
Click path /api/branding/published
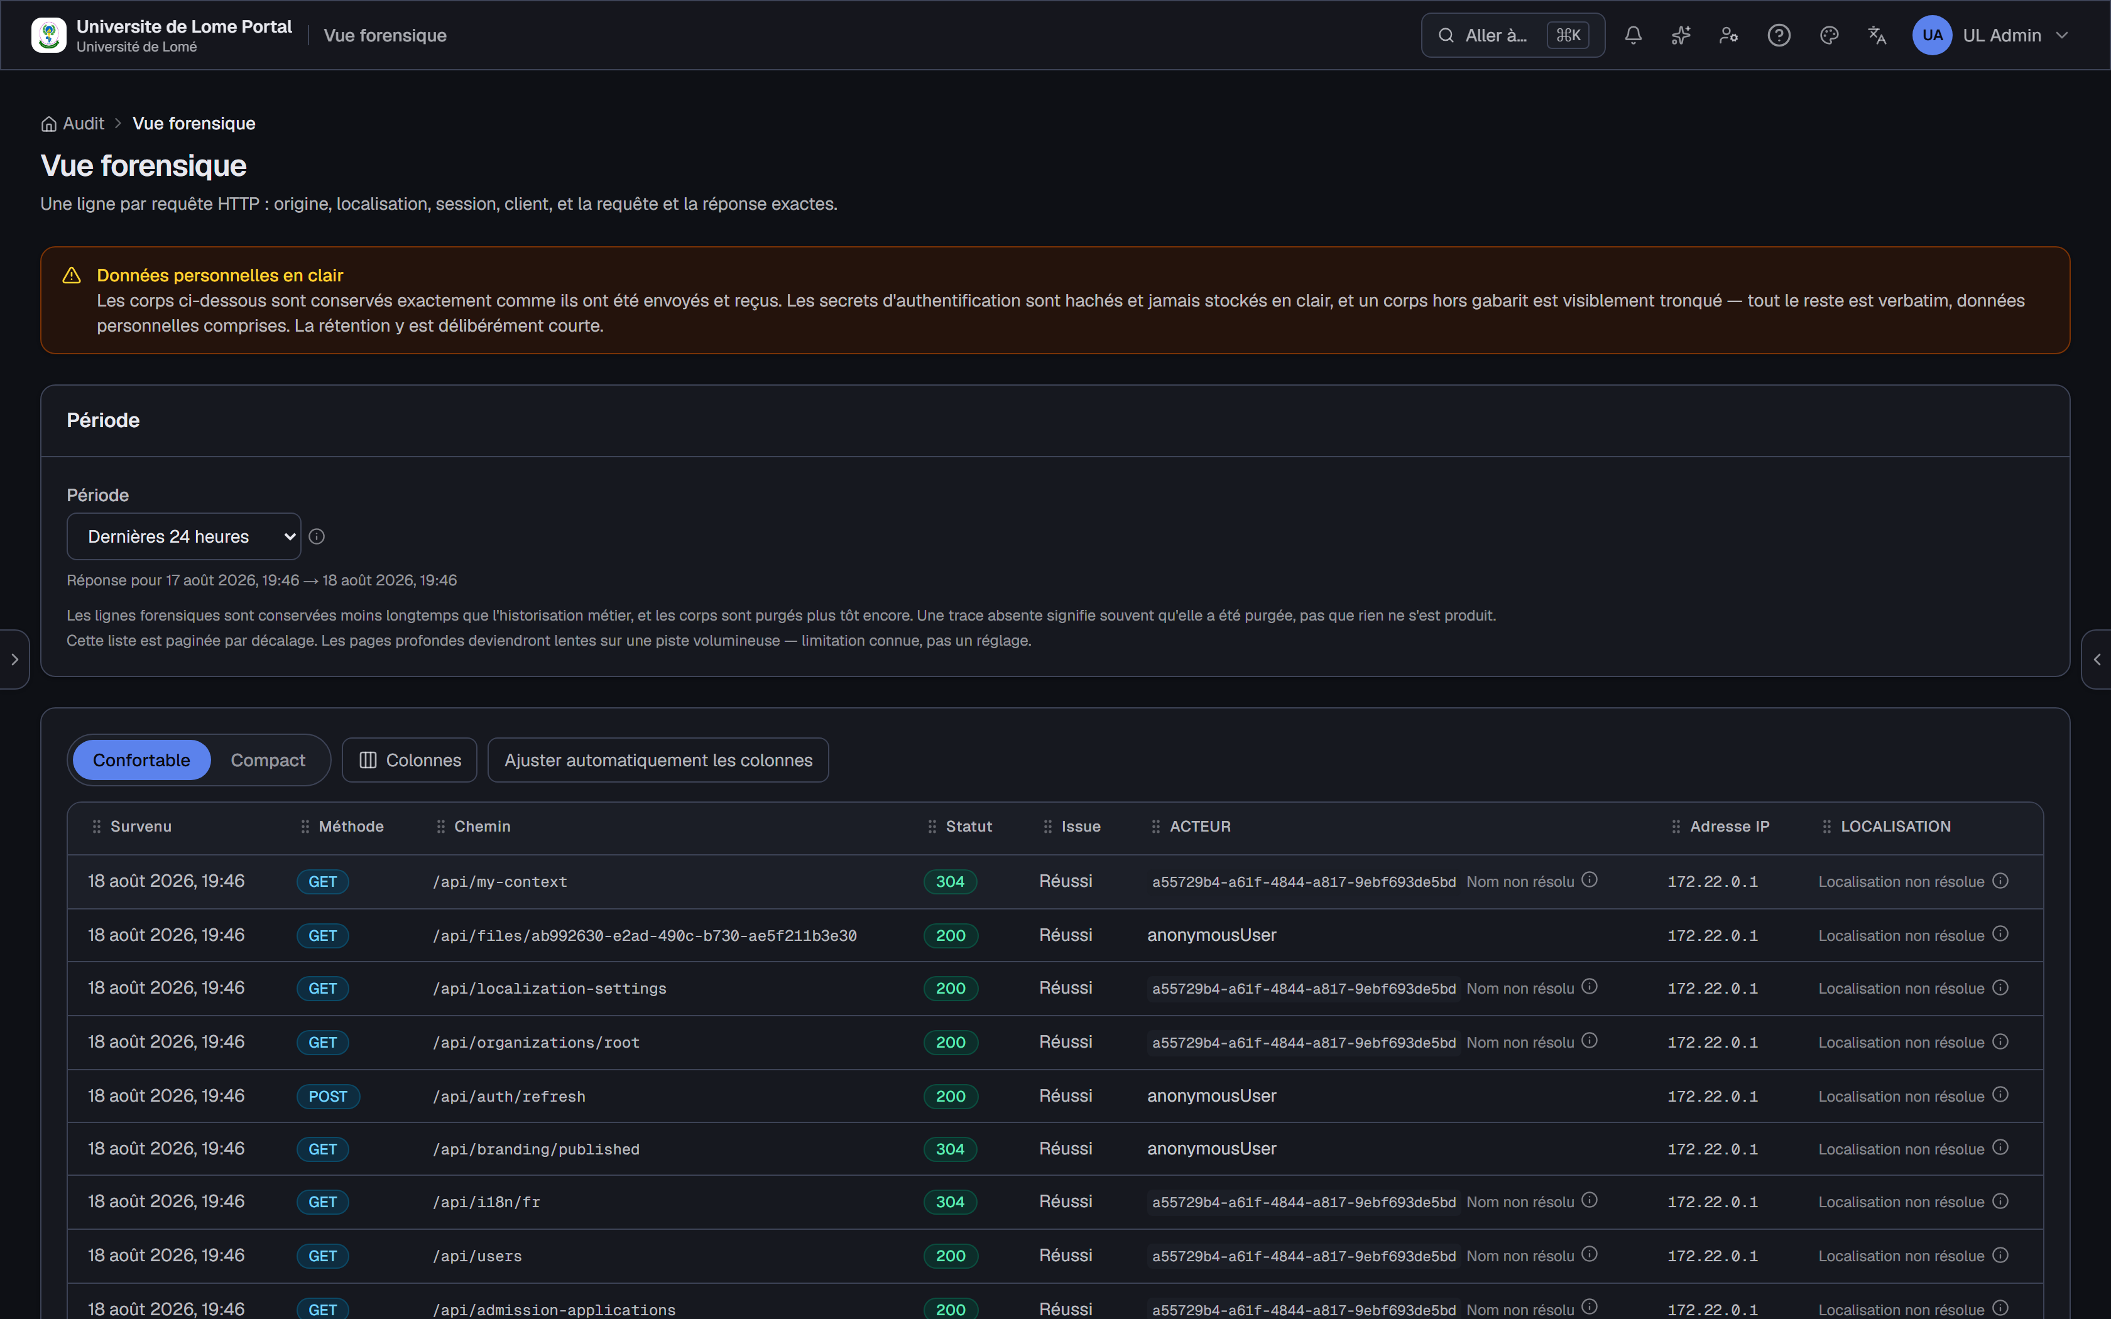[x=537, y=1150]
